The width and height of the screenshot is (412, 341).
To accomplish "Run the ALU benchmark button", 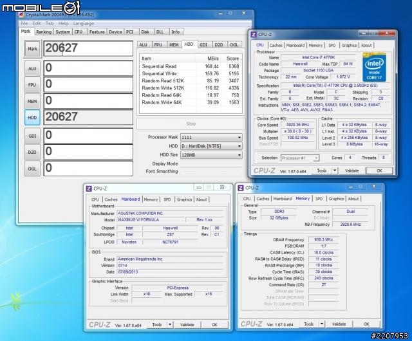I will [32, 69].
